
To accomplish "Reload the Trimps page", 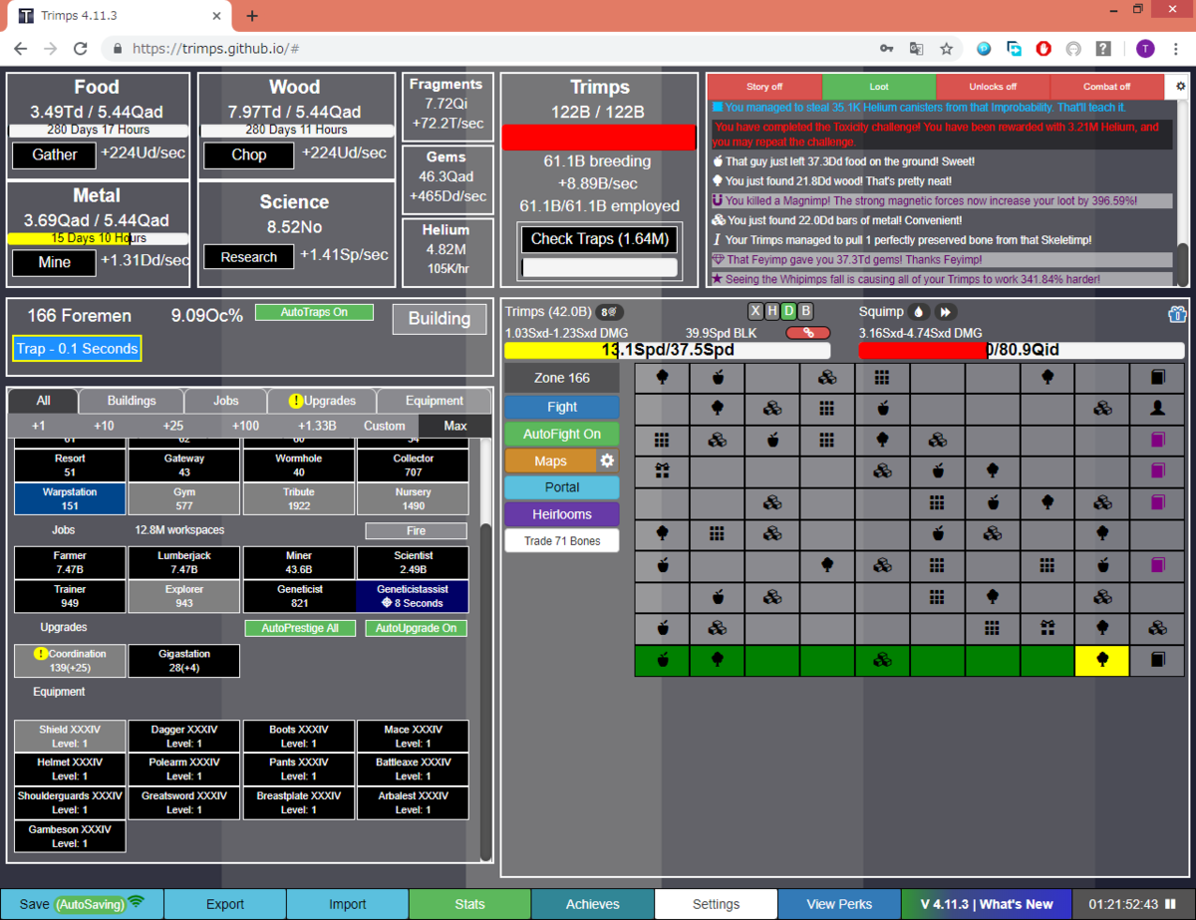I will point(81,48).
